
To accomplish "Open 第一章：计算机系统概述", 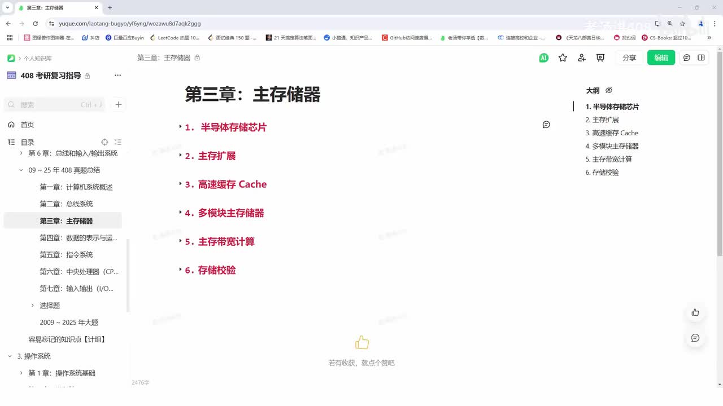I will click(76, 187).
